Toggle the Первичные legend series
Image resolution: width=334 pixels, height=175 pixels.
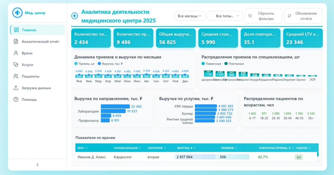coord(211,64)
